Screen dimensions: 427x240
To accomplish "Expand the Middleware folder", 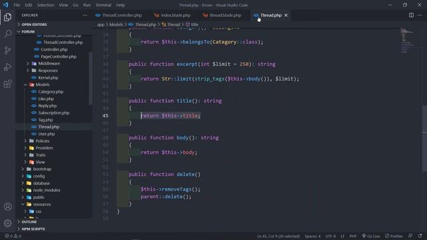I will pyautogui.click(x=49, y=63).
